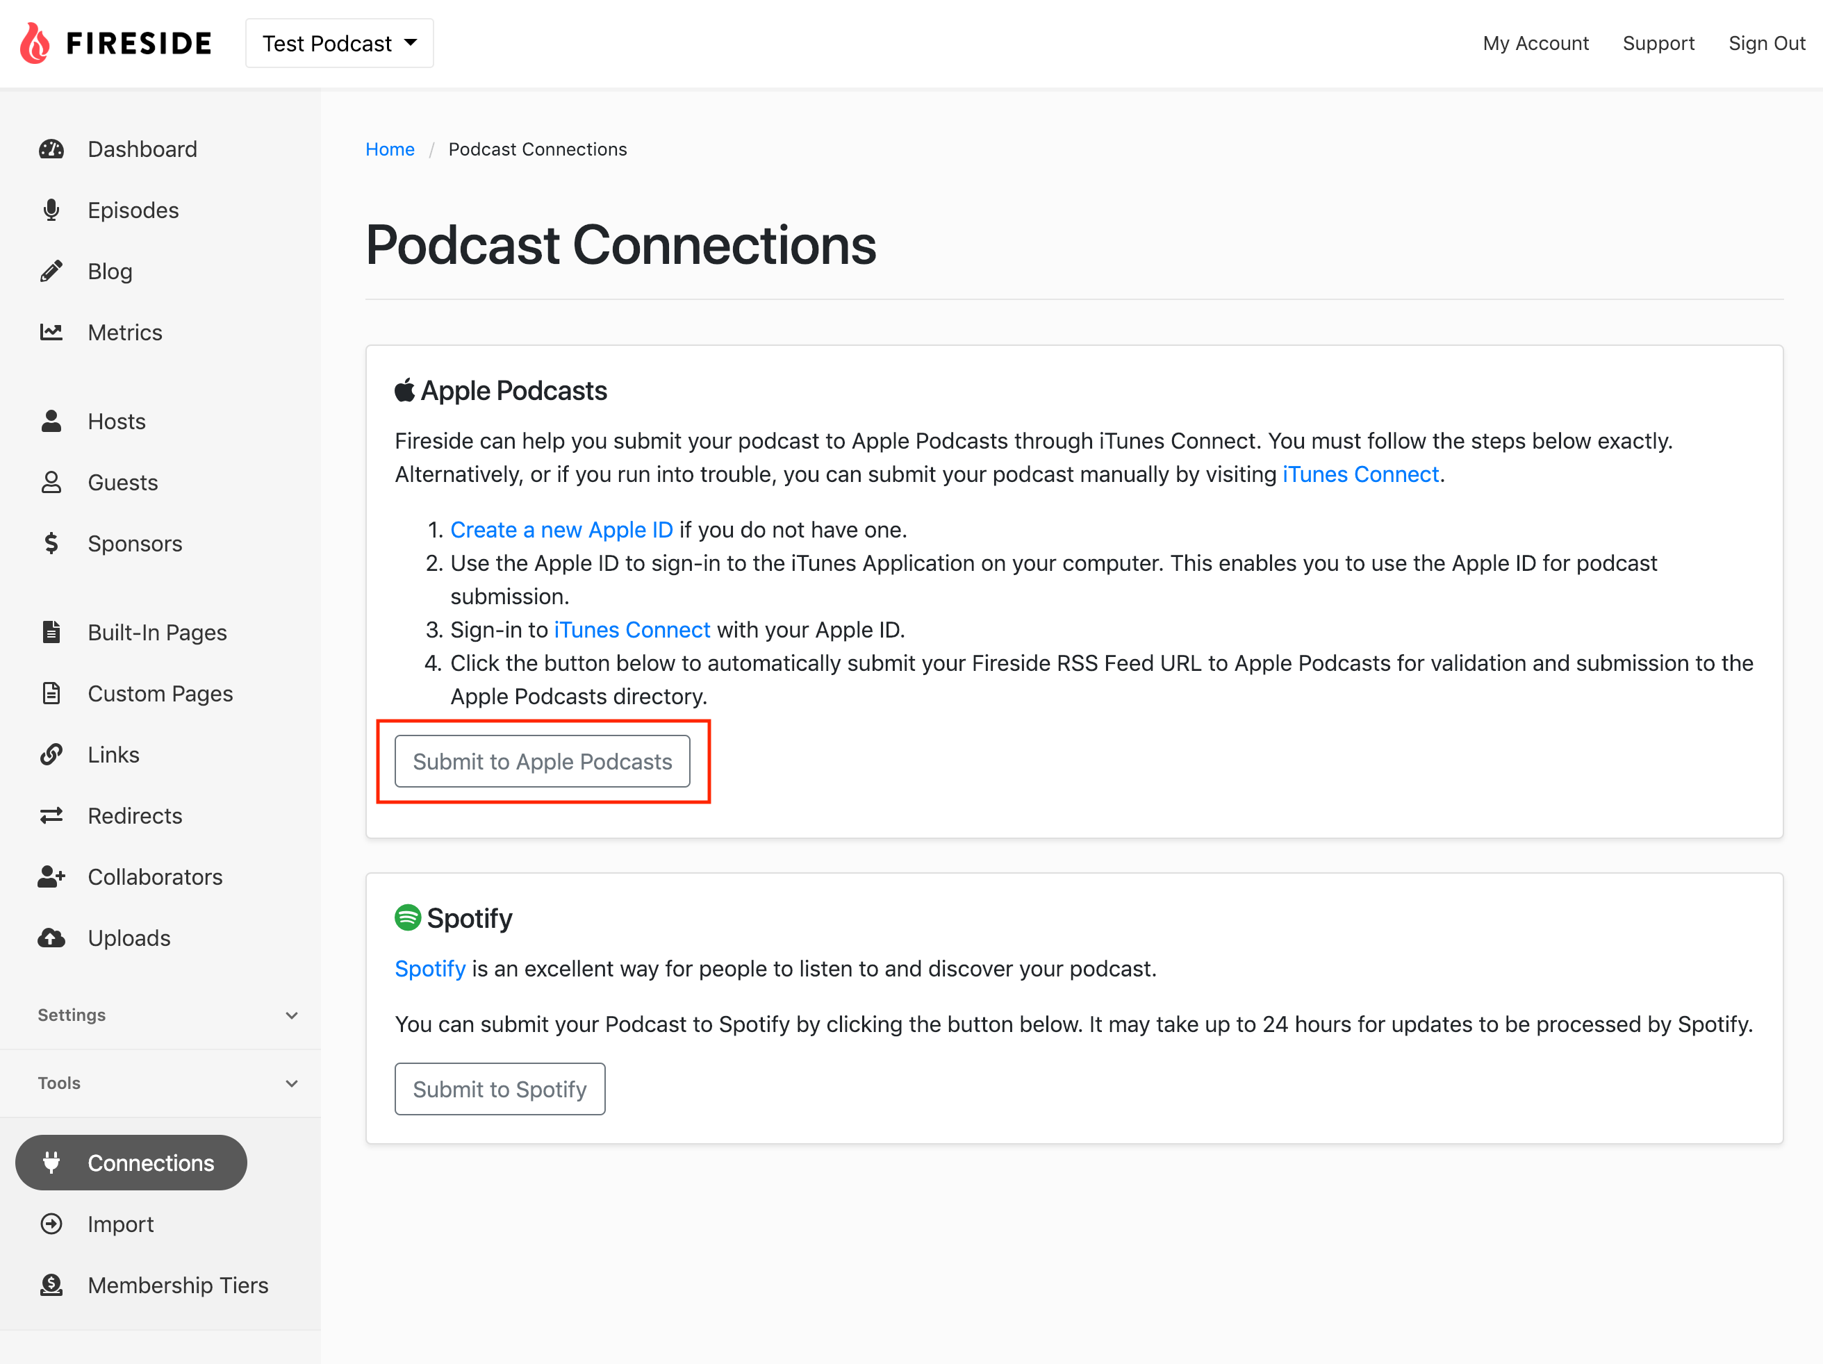Screen dimensions: 1823x1364
Task: Open iTunes Connect link in step 3
Action: [632, 629]
